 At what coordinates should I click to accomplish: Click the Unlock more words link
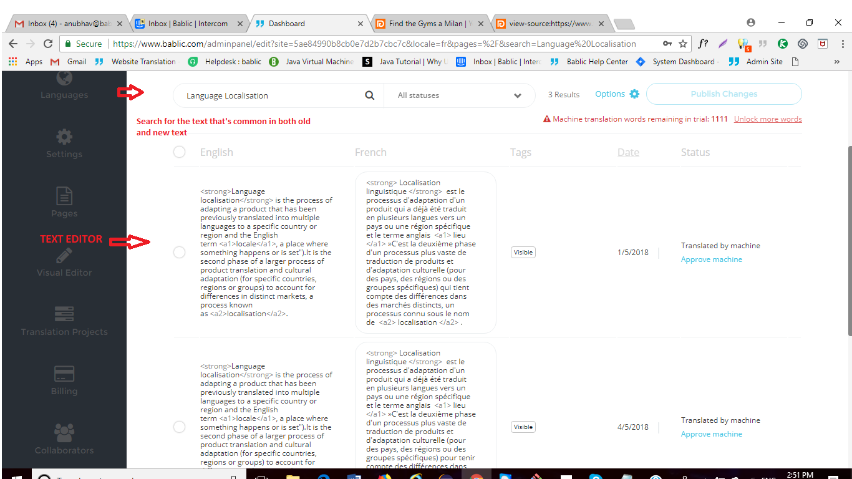coord(768,119)
